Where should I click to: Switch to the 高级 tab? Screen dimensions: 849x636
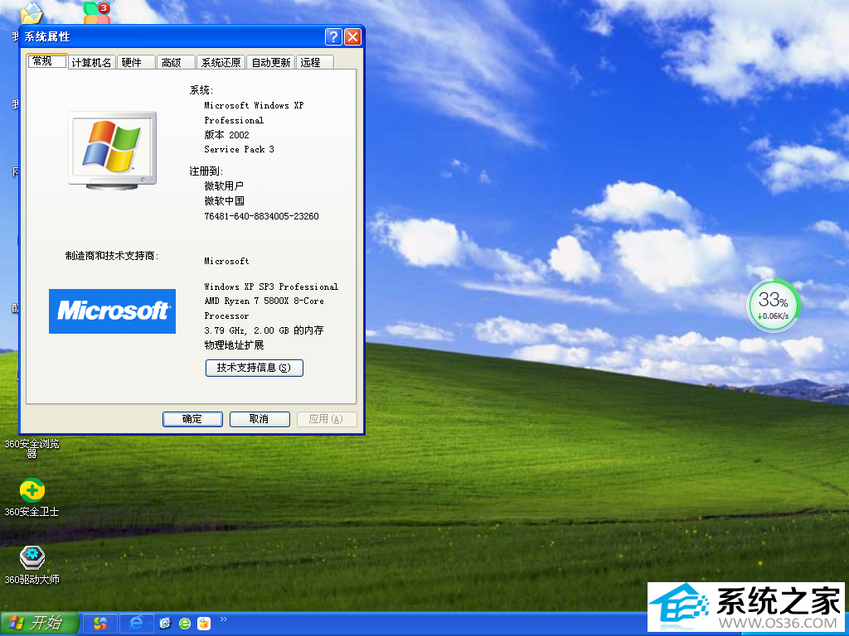coord(176,63)
